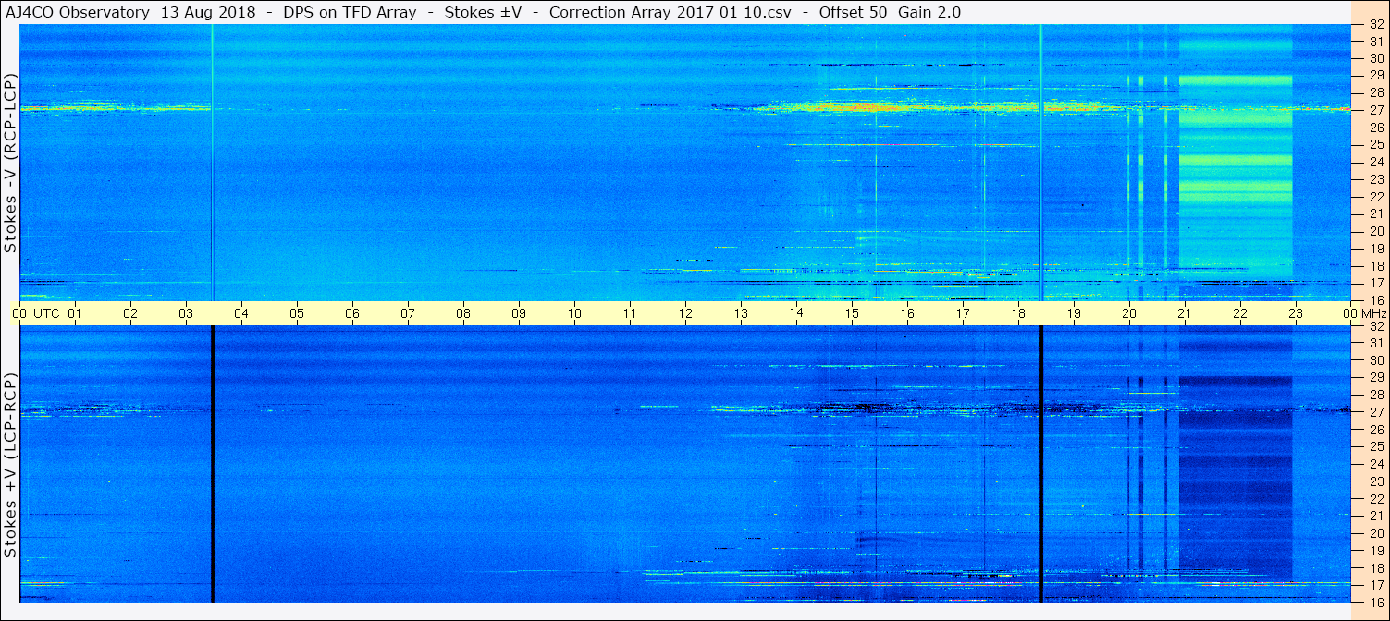
Task: Select the 08 hour tick on time axis
Action: (463, 313)
